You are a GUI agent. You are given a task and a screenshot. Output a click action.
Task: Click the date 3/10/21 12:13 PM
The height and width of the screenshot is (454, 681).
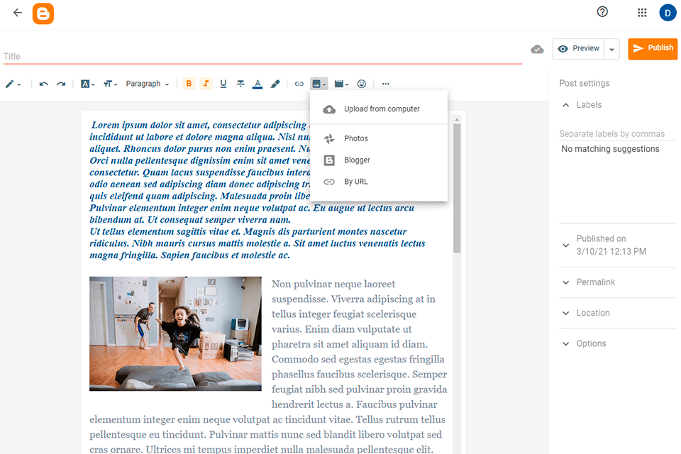[x=611, y=252]
